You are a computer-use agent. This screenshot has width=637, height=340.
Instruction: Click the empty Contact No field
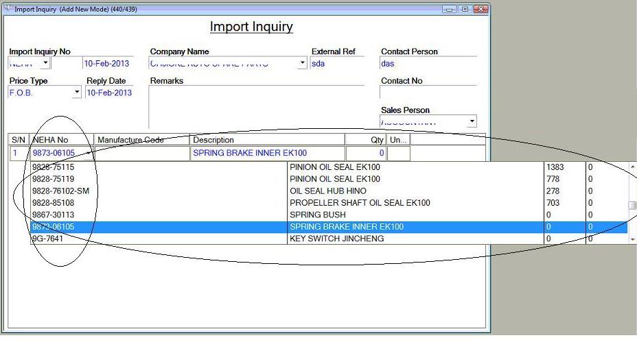point(428,92)
